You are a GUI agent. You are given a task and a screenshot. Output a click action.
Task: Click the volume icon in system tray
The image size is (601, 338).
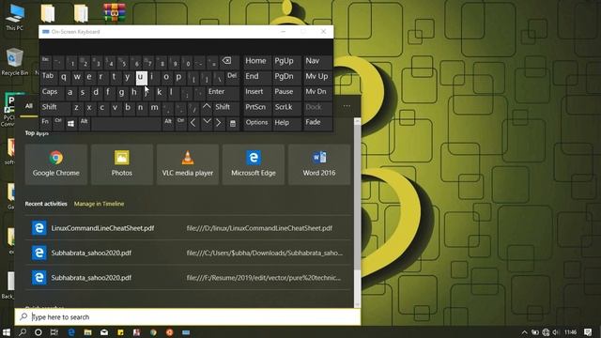pyautogui.click(x=556, y=332)
